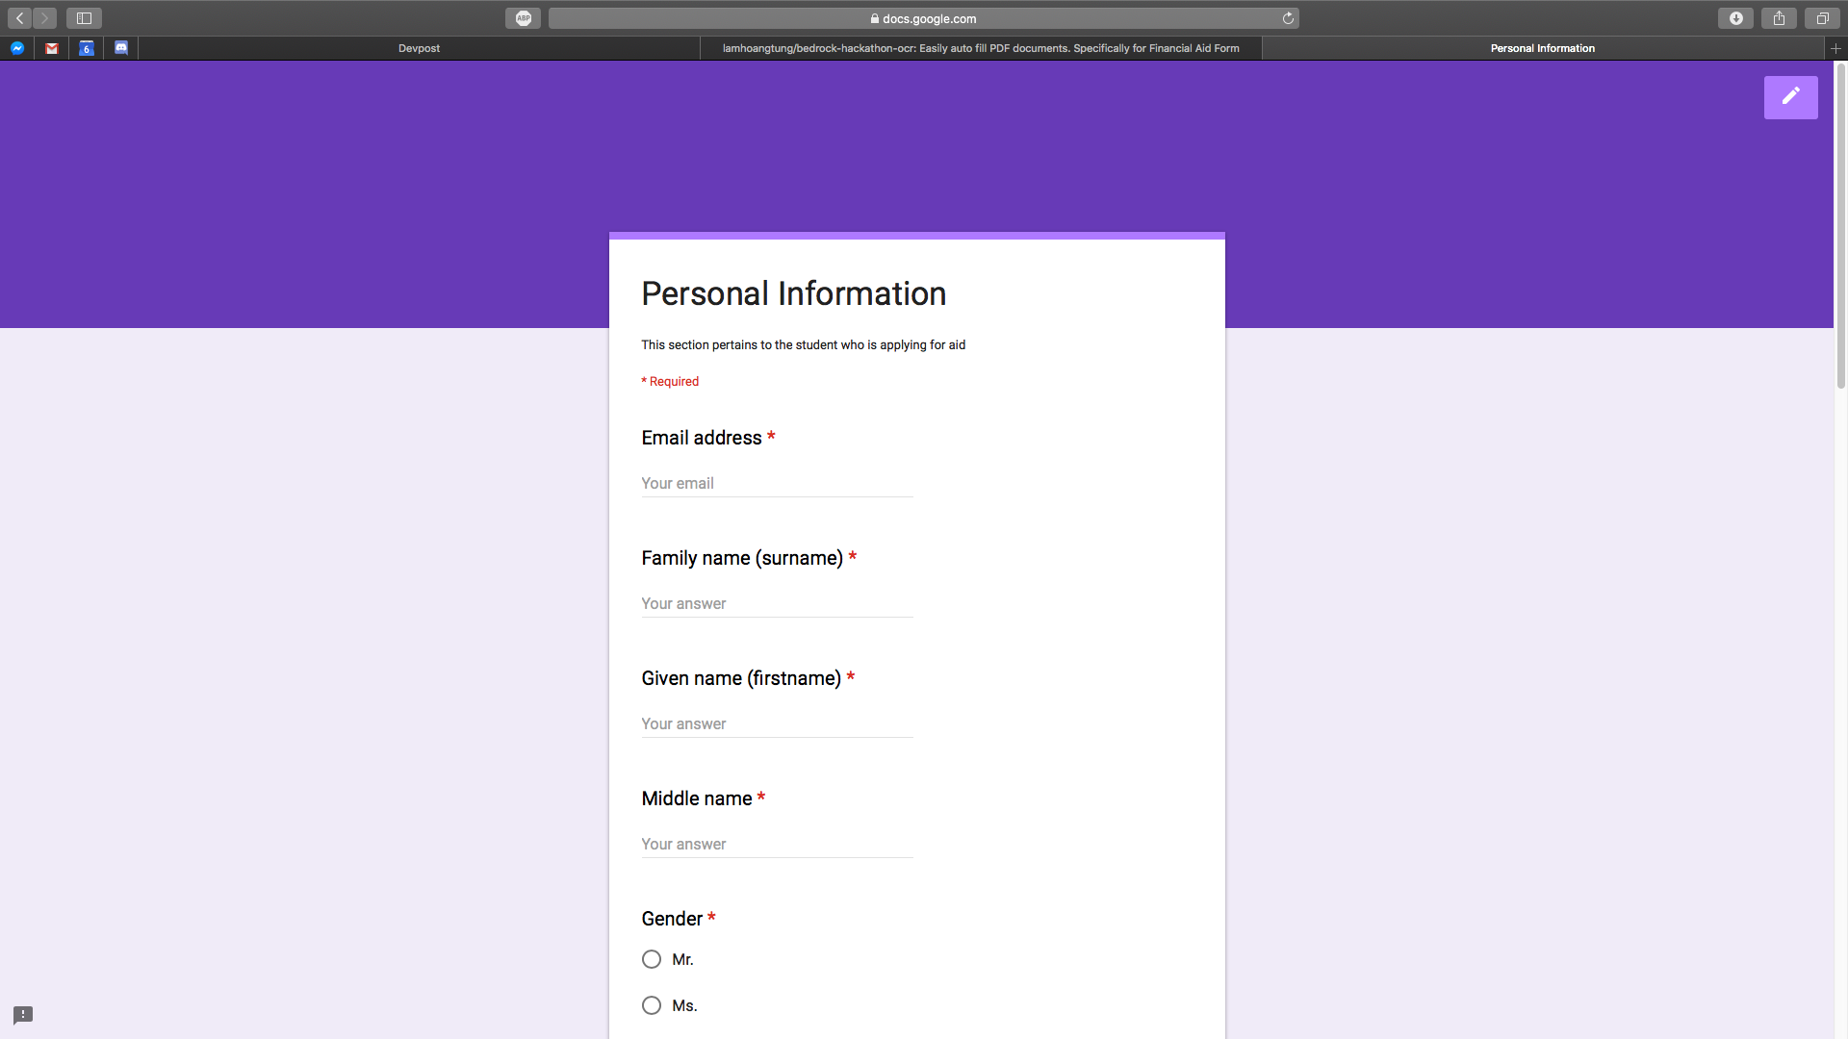The image size is (1848, 1039).
Task: Open the pinned Discord tab
Action: (x=121, y=48)
